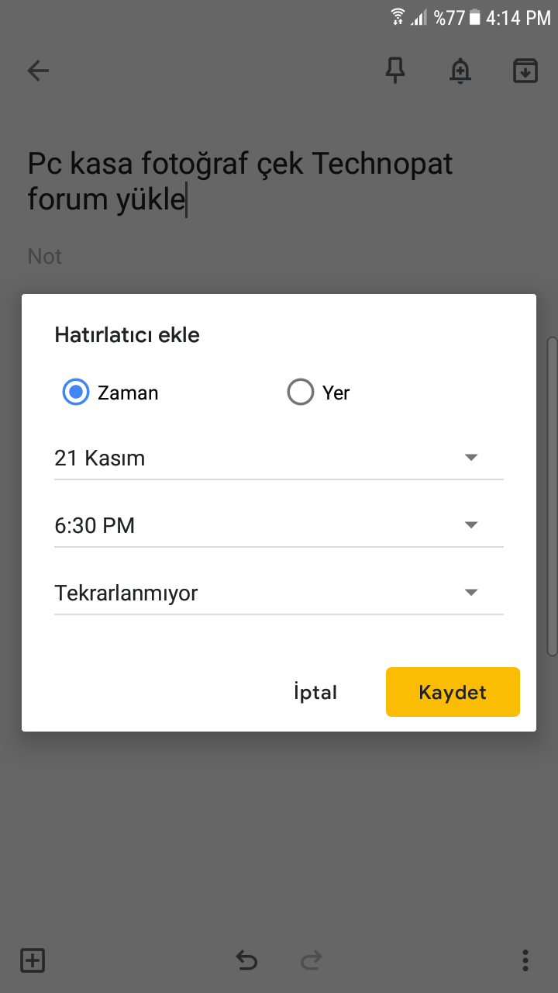Screen dimensions: 558x993
Task: Expand the 6:30 PM time dropdown
Action: click(278, 526)
